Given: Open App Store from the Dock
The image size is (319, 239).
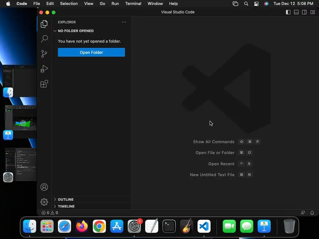Looking at the screenshot, I should click(117, 226).
